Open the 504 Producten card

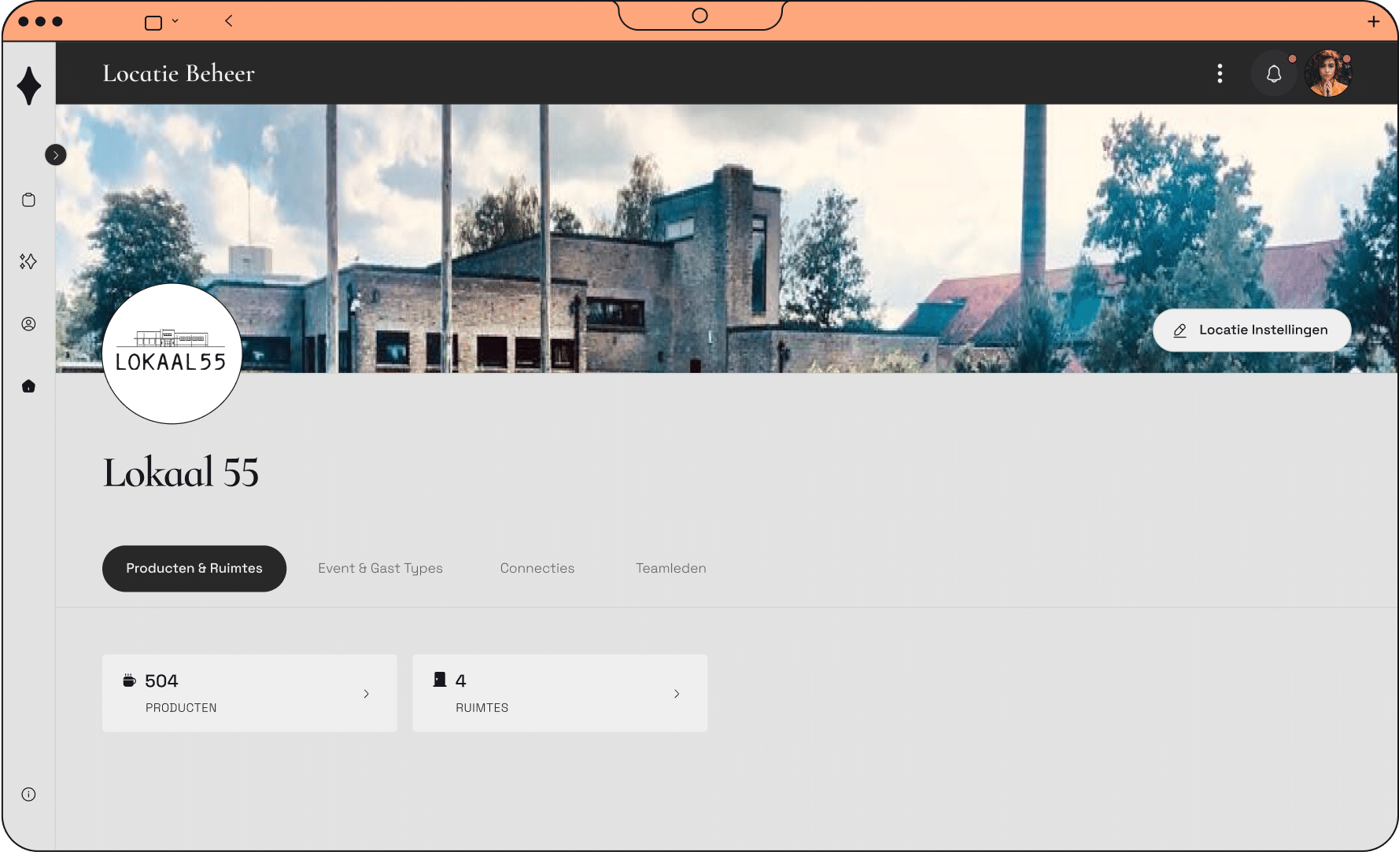point(249,693)
